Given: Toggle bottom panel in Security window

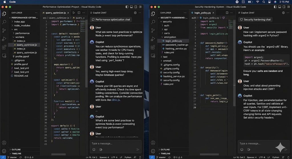Looking at the screenshot, I should (279, 7).
